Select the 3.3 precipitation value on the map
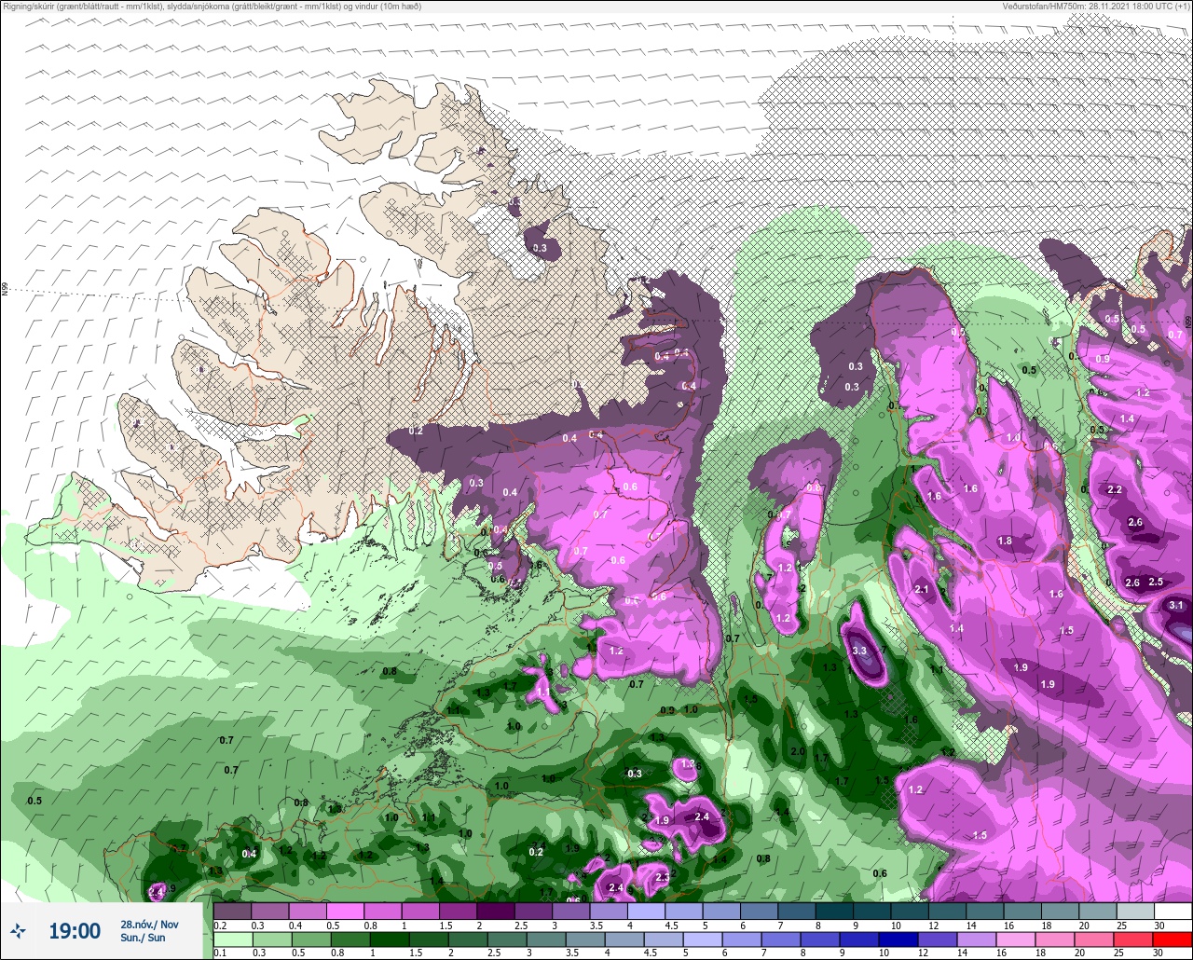The image size is (1193, 960). [859, 651]
